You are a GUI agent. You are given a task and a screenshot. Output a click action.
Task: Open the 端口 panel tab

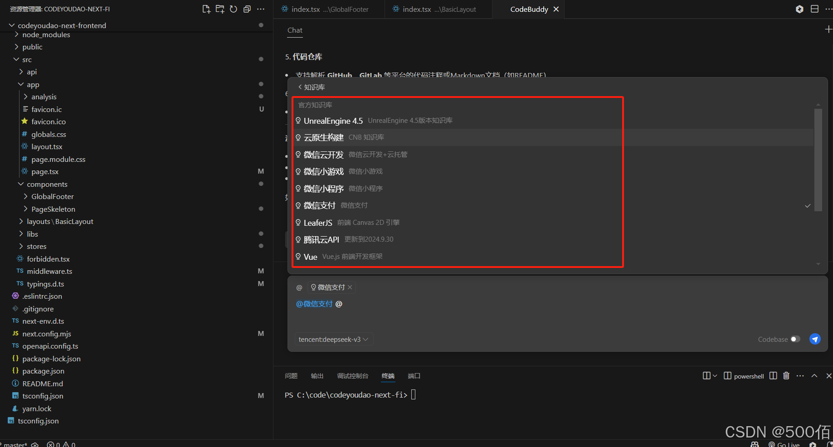(414, 376)
